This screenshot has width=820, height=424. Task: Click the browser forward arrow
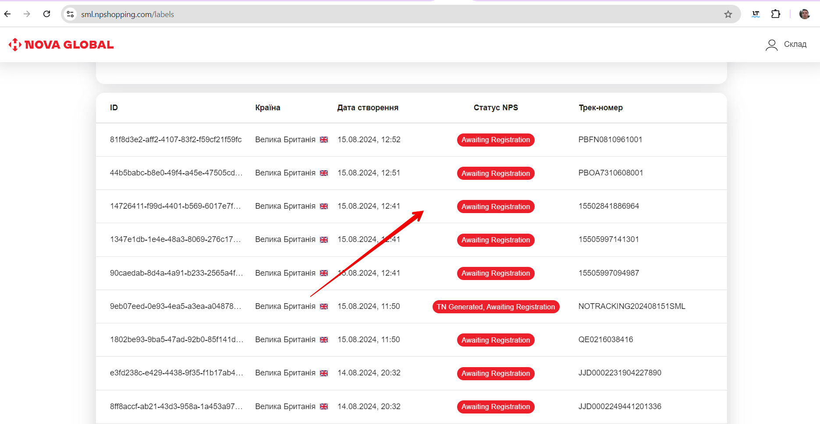tap(27, 14)
